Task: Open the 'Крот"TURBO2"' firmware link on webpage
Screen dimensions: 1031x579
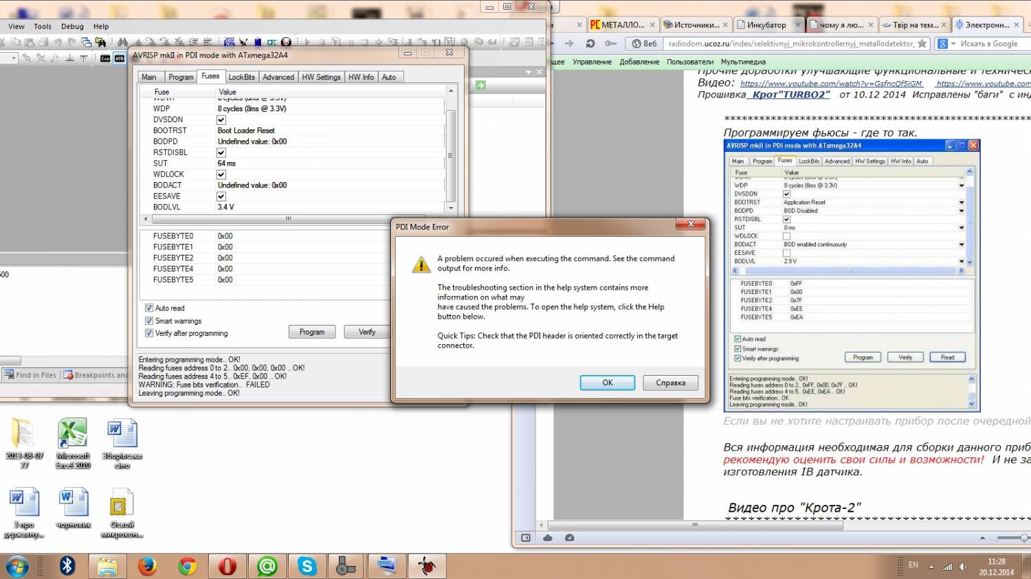Action: click(x=790, y=95)
